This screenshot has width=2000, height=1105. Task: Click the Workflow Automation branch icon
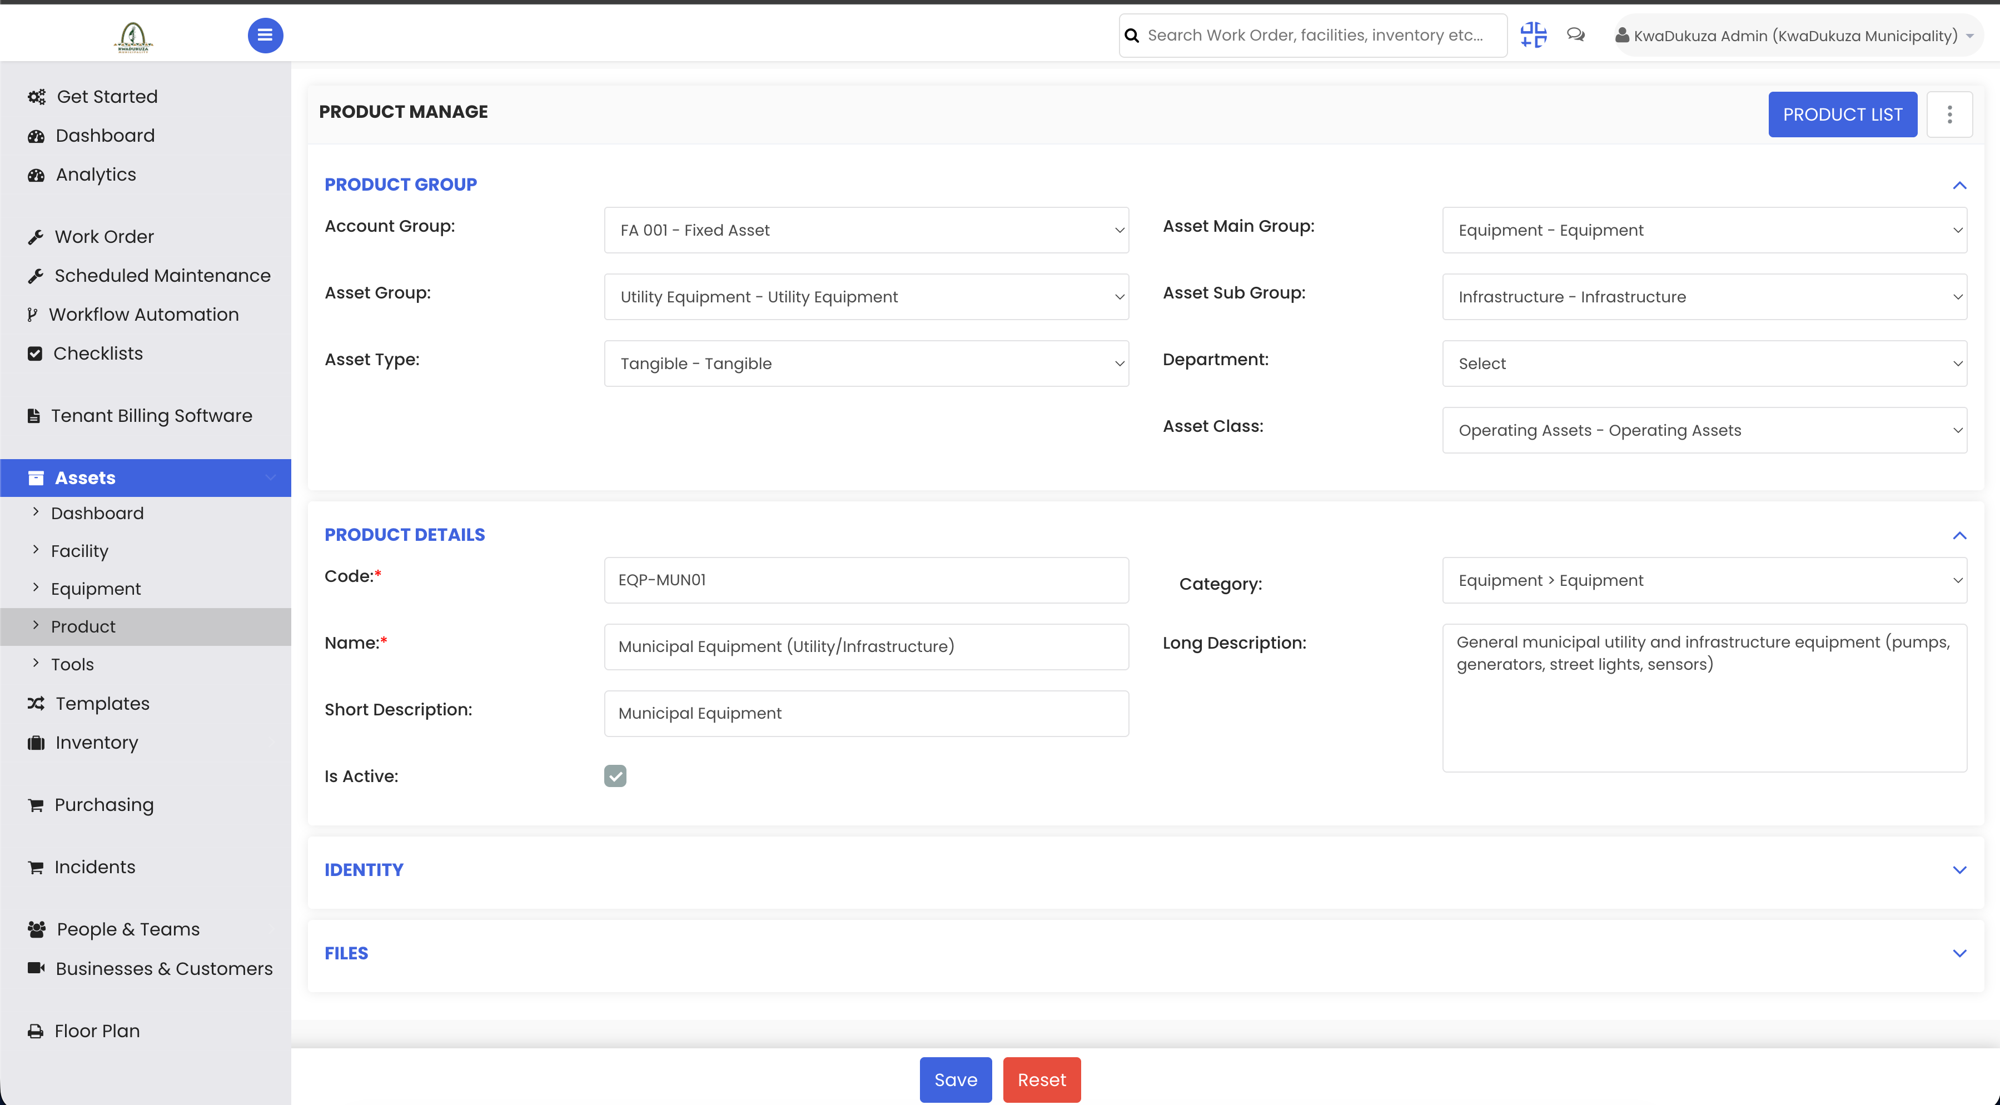[x=32, y=315]
